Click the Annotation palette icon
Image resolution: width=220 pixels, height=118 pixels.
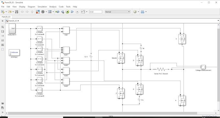point(3,40)
